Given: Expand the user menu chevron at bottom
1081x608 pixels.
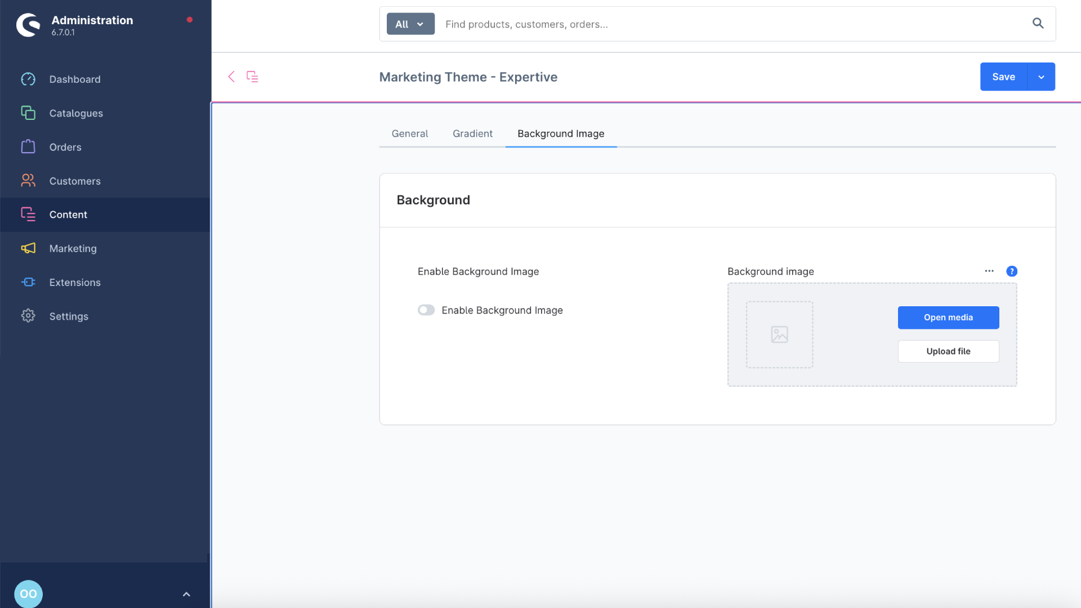Looking at the screenshot, I should 186,594.
